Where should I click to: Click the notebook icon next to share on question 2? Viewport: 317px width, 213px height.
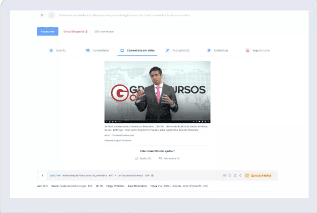pos(235,176)
